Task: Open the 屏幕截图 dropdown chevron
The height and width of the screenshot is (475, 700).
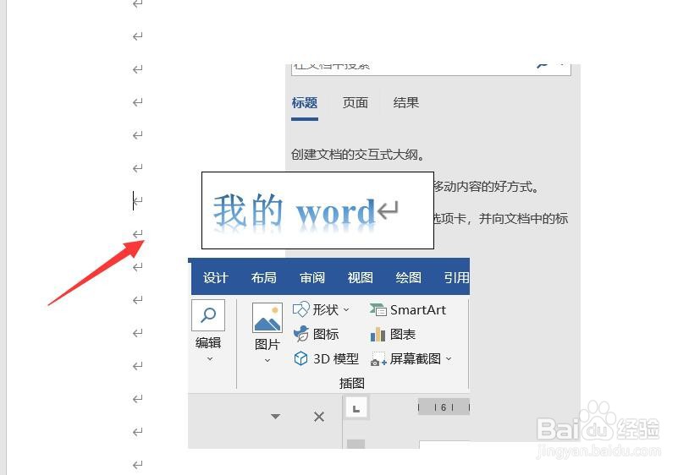Action: [449, 358]
